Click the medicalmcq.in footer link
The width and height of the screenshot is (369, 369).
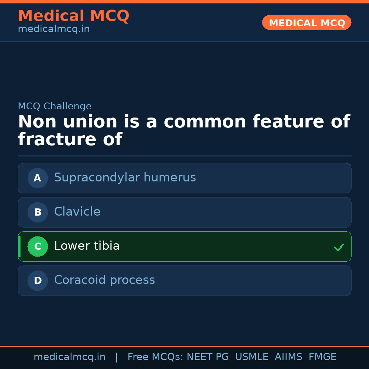click(x=70, y=356)
